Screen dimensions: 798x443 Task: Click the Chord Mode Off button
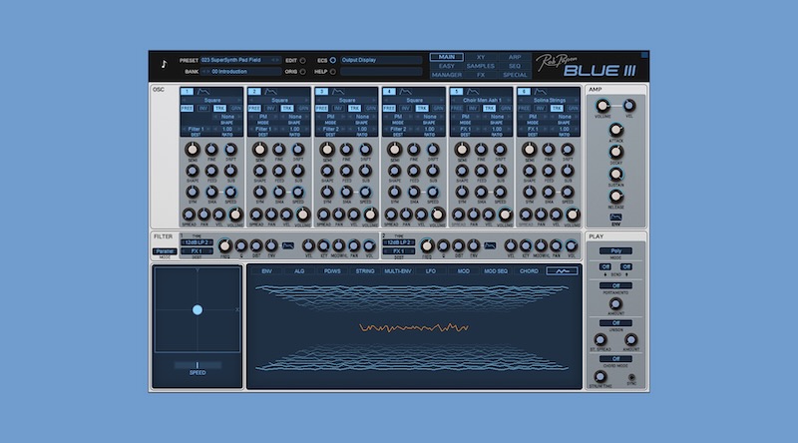615,359
